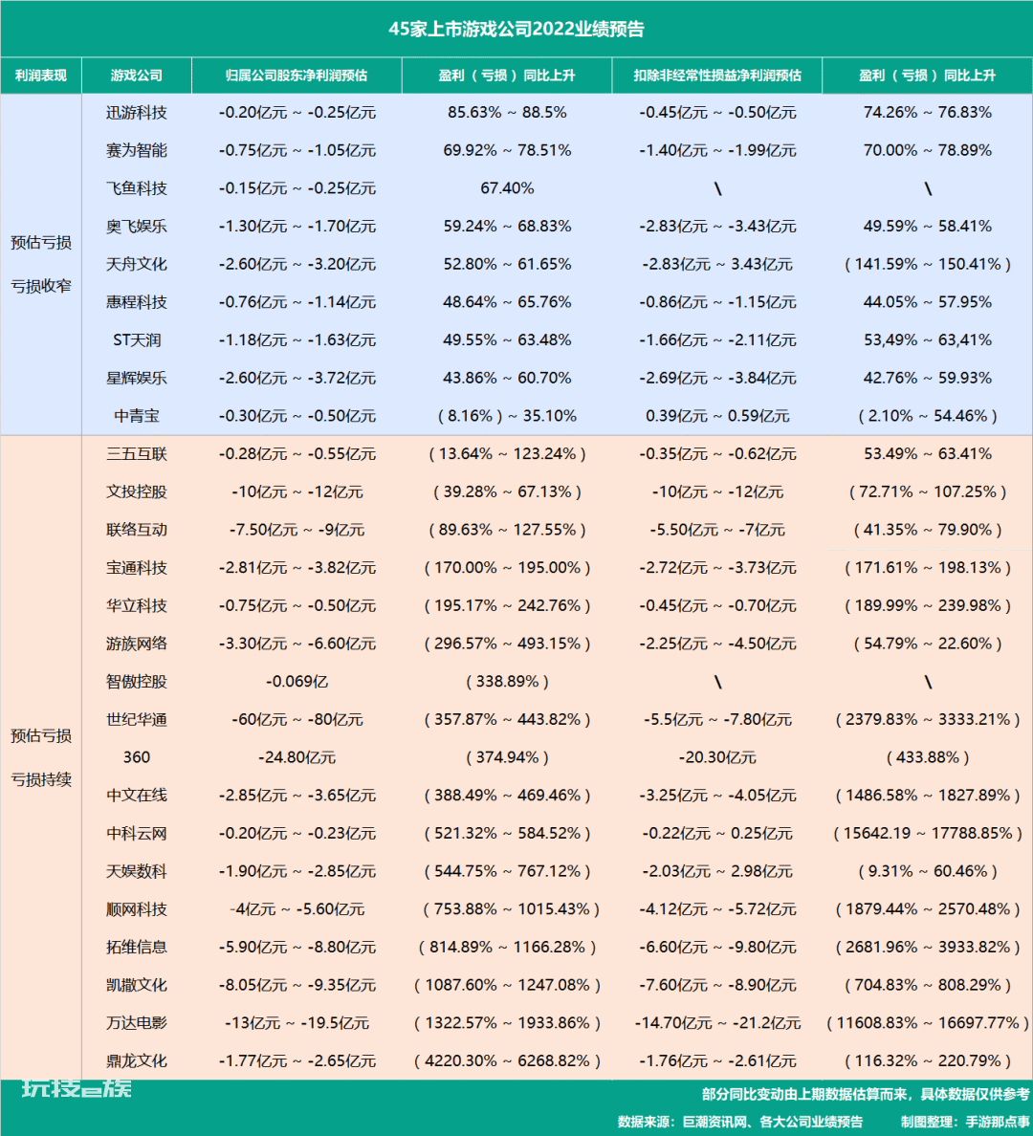Select the '亏损持续' group label
Viewport: 1033px width, 1136px height.
pos(41,779)
